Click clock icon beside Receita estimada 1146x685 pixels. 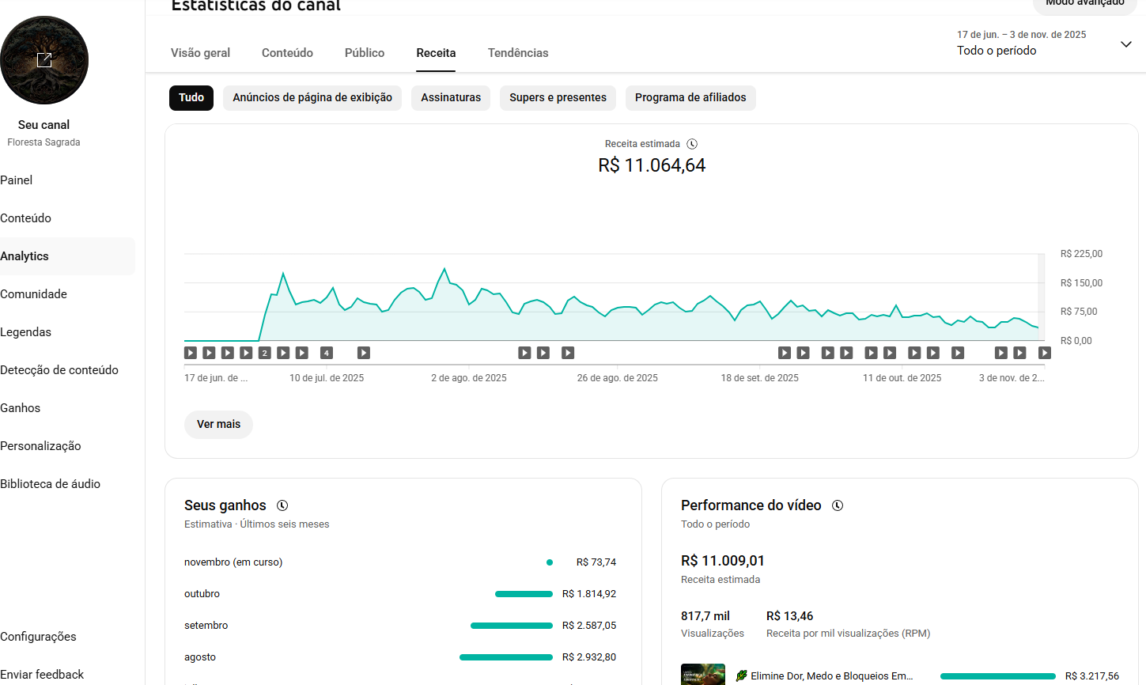692,144
